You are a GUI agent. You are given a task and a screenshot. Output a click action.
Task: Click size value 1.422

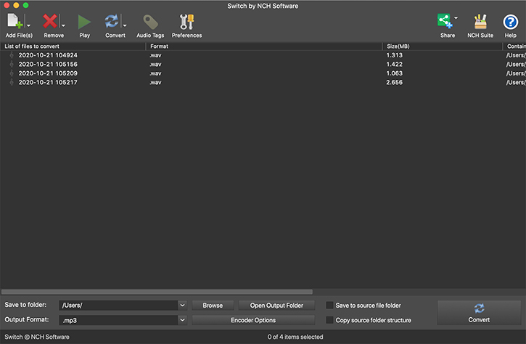[x=394, y=64]
